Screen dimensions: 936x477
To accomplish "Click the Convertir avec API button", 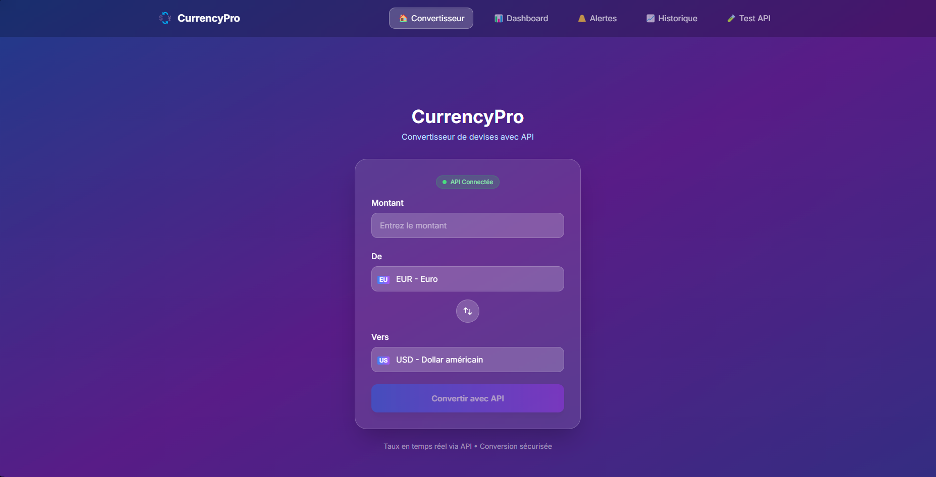I will point(468,398).
